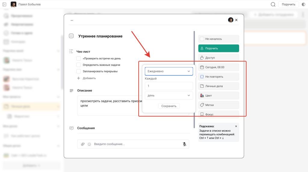Screen dimensions: 308x172
Task: Click the «Каждый» interval number field
Action: (169, 86)
